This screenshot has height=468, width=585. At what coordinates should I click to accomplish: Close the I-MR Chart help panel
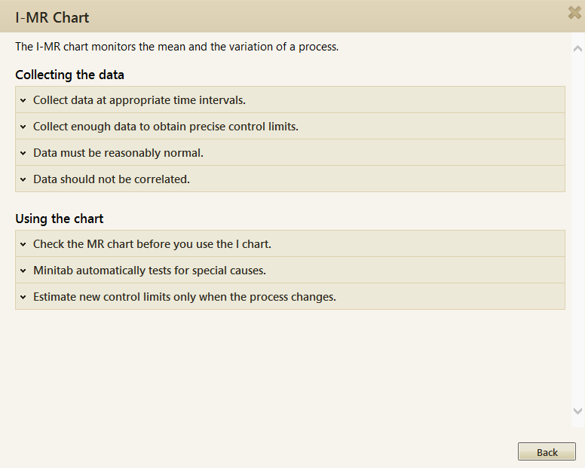pyautogui.click(x=575, y=13)
